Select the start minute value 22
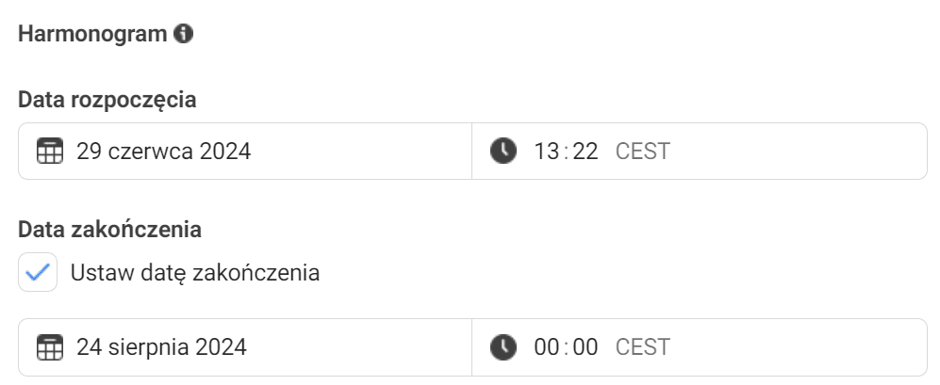Screen dimensions: 940x385 point(585,151)
